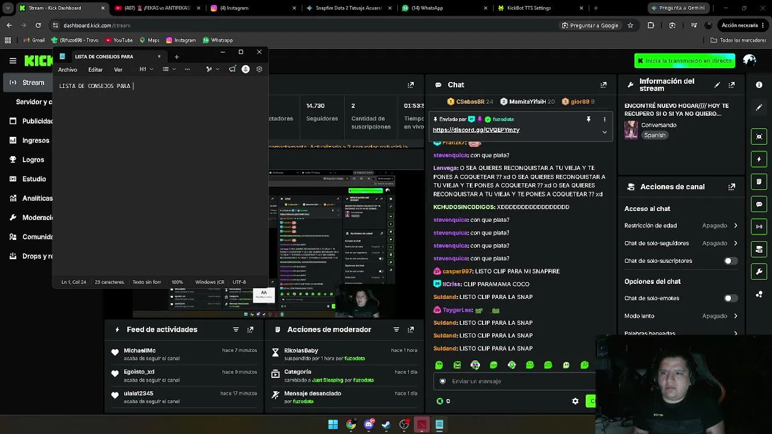Image resolution: width=772 pixels, height=434 pixels.
Task: Open Notepad from the taskbar
Action: [439, 424]
